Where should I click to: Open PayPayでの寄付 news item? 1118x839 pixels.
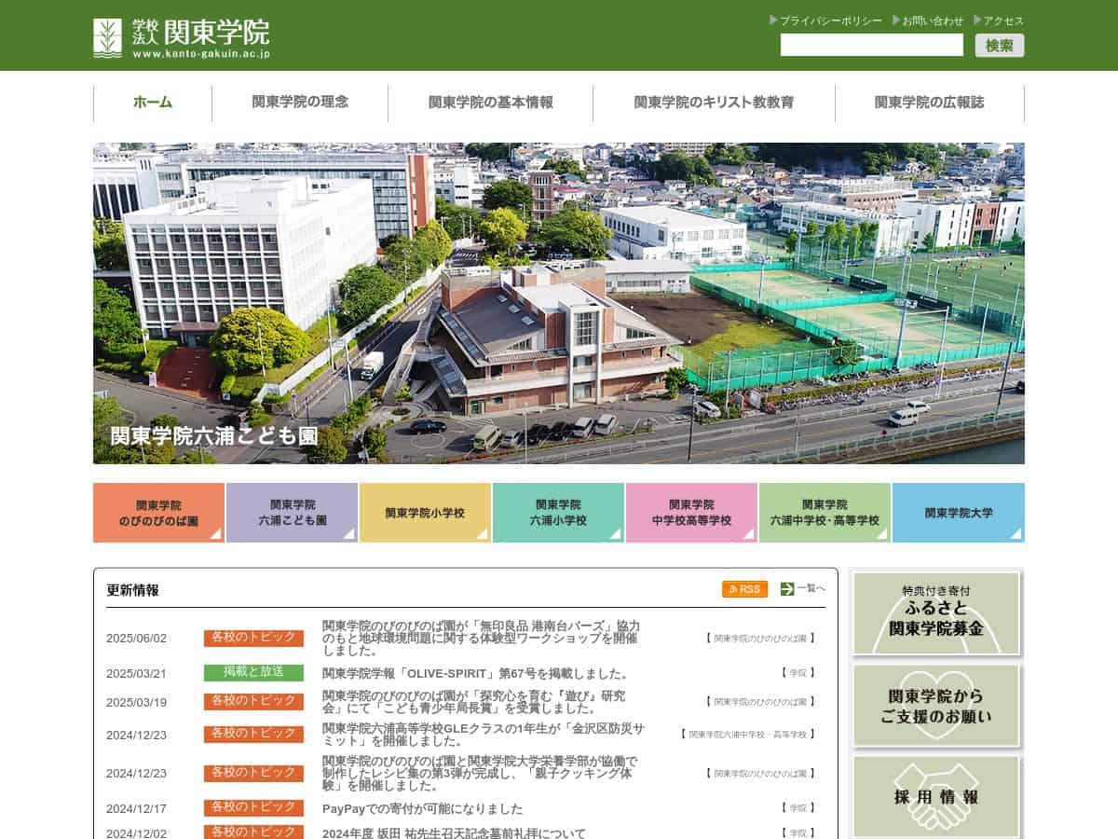(423, 808)
